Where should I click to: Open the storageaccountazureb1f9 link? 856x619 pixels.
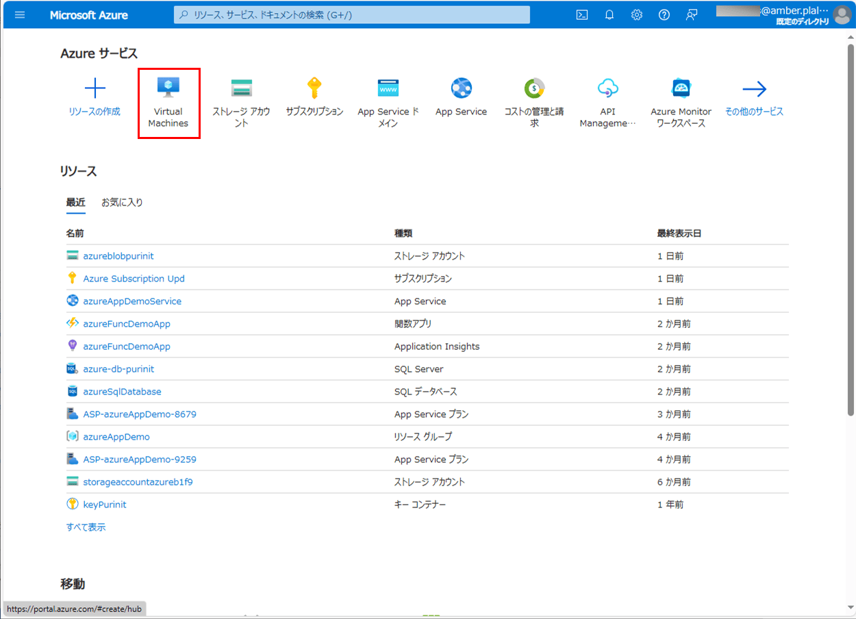click(138, 482)
